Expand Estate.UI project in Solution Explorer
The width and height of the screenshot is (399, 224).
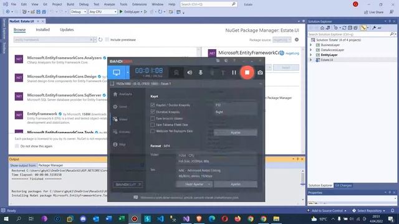tap(311, 60)
